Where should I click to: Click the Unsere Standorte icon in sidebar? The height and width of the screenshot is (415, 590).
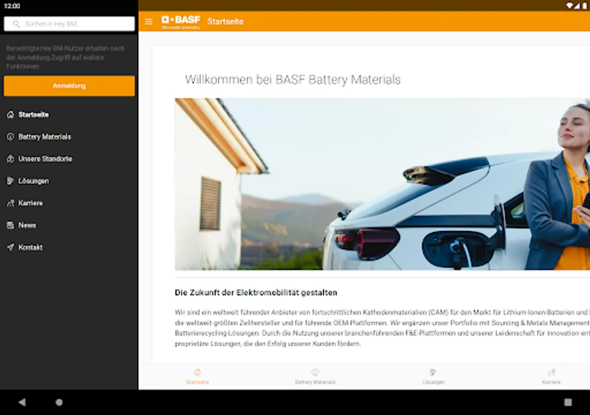pyautogui.click(x=10, y=159)
